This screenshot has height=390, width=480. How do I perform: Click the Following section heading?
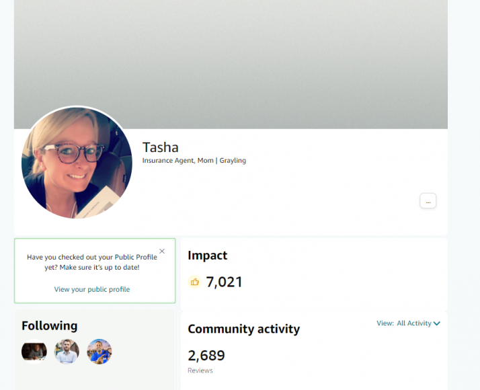point(49,325)
